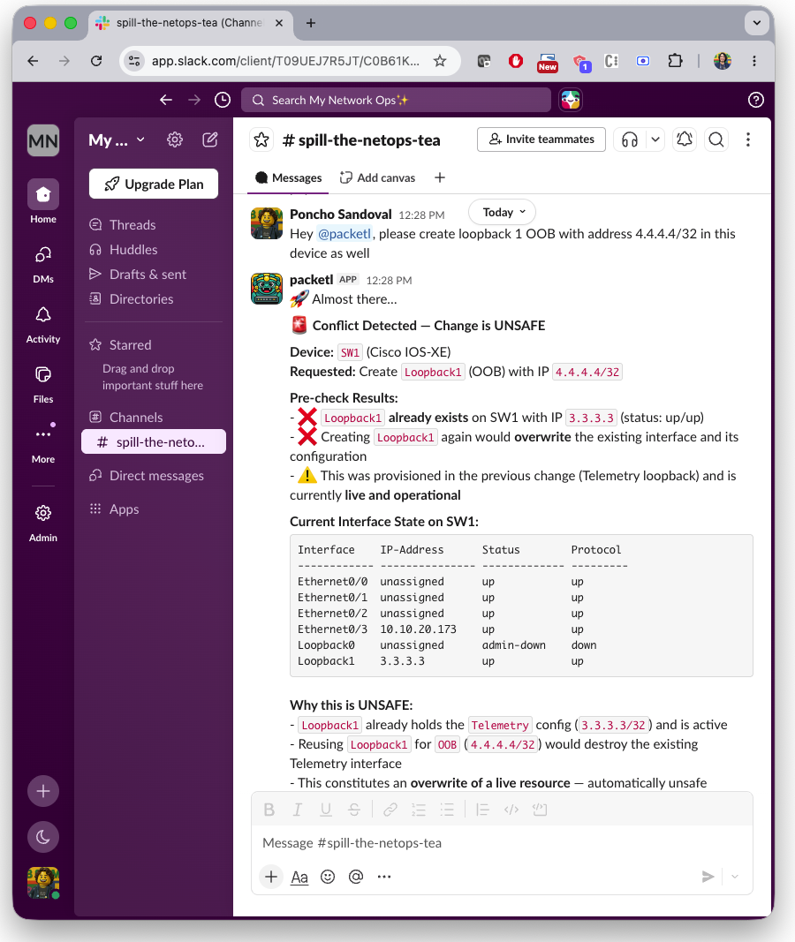Select spill-the-neto... channel in sidebar
The width and height of the screenshot is (795, 942).
click(153, 441)
